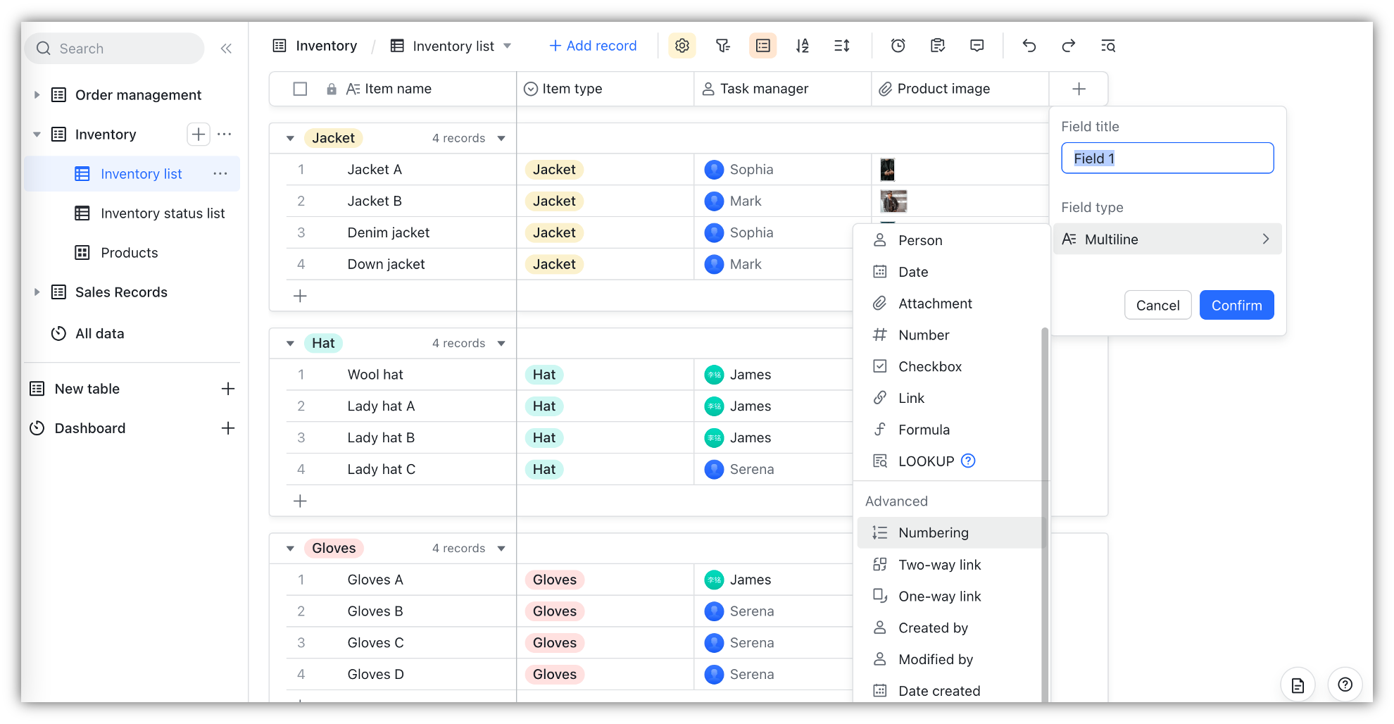Click the Confirm button

[1236, 305]
